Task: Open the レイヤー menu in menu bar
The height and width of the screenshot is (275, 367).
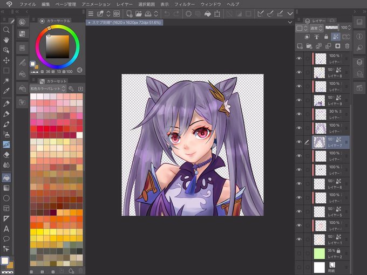Action: 125,4
